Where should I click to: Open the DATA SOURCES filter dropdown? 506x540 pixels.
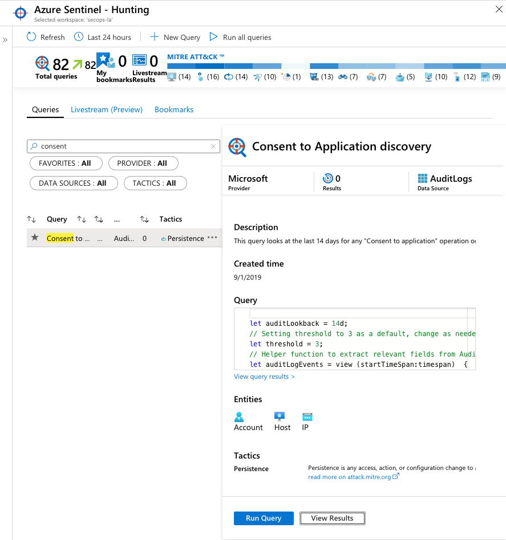pos(74,183)
